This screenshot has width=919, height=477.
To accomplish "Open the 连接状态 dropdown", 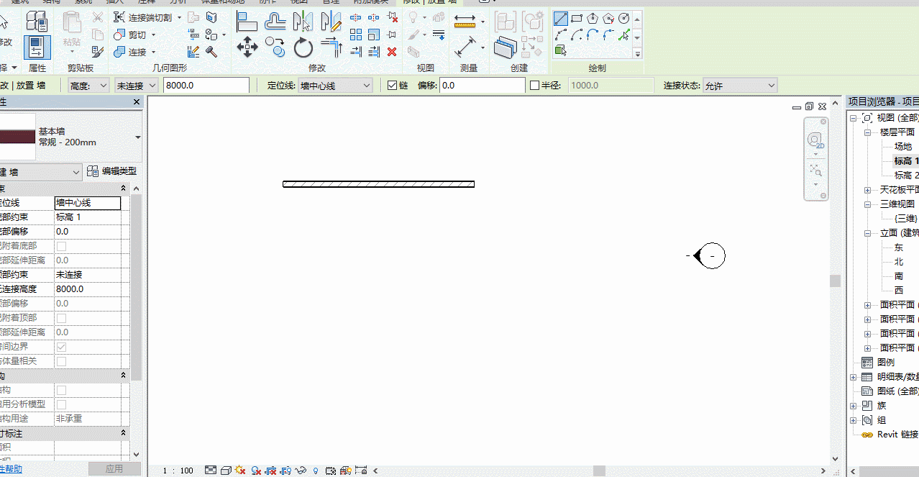I will (x=740, y=86).
